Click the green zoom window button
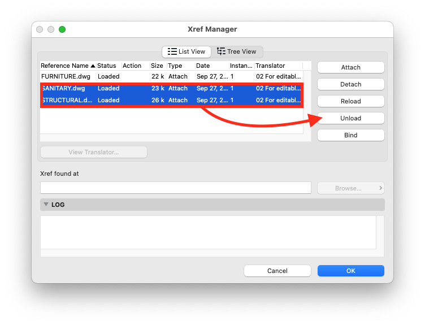The height and width of the screenshot is (325, 425). (62, 29)
